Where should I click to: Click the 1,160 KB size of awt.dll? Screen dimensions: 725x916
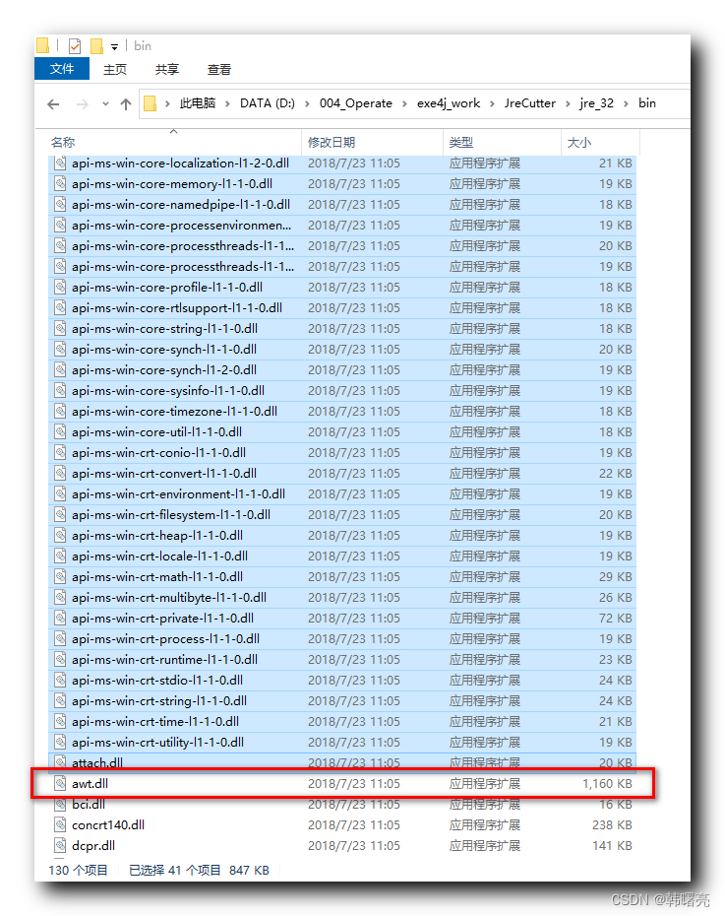tap(607, 784)
